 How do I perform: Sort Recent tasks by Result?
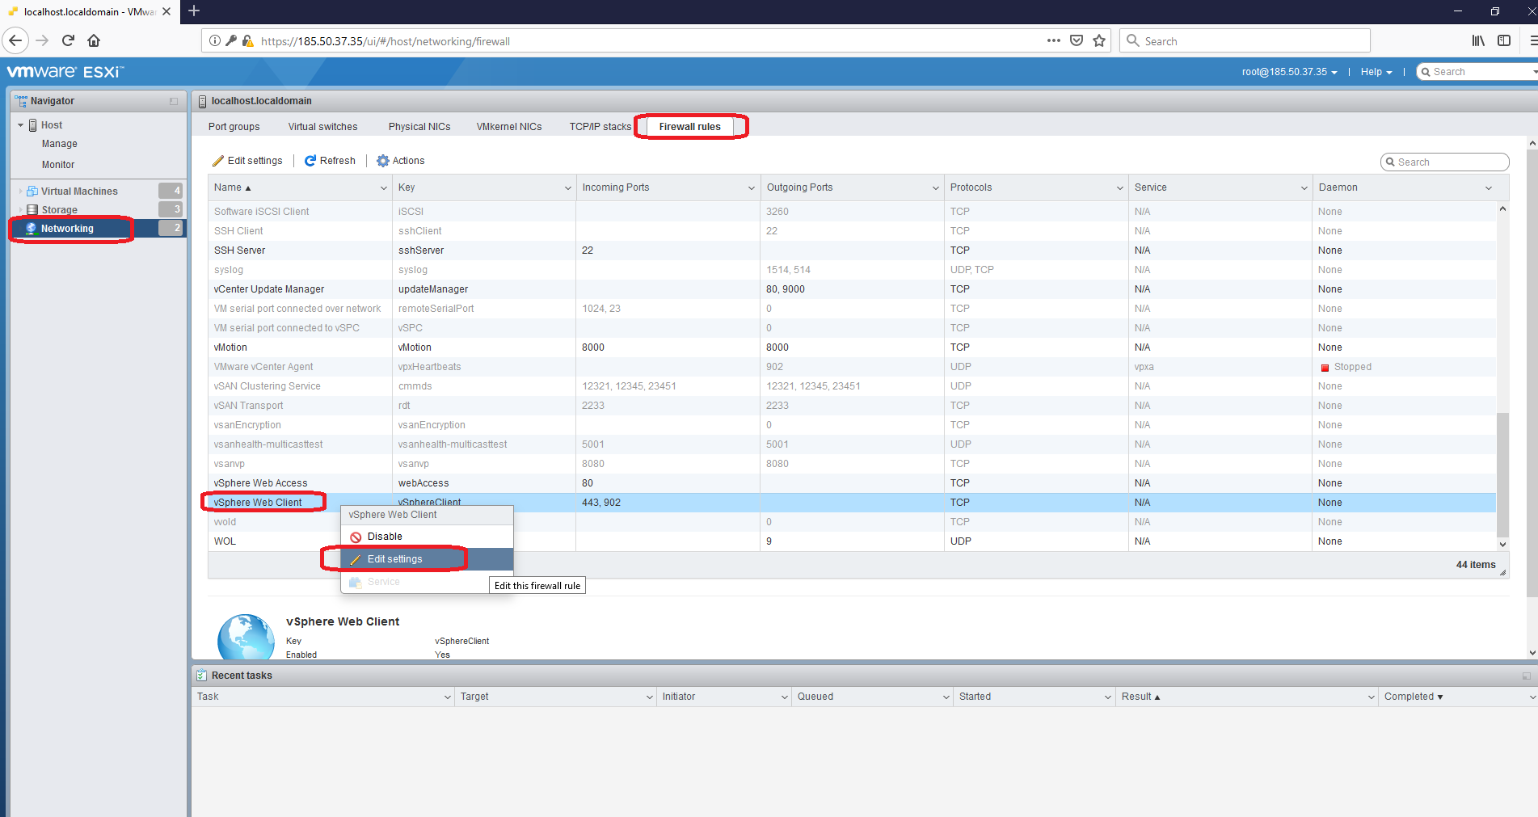pos(1136,697)
